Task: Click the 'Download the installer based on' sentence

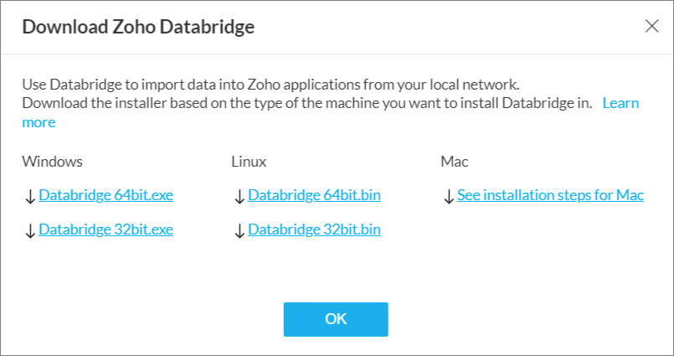Action: 306,103
